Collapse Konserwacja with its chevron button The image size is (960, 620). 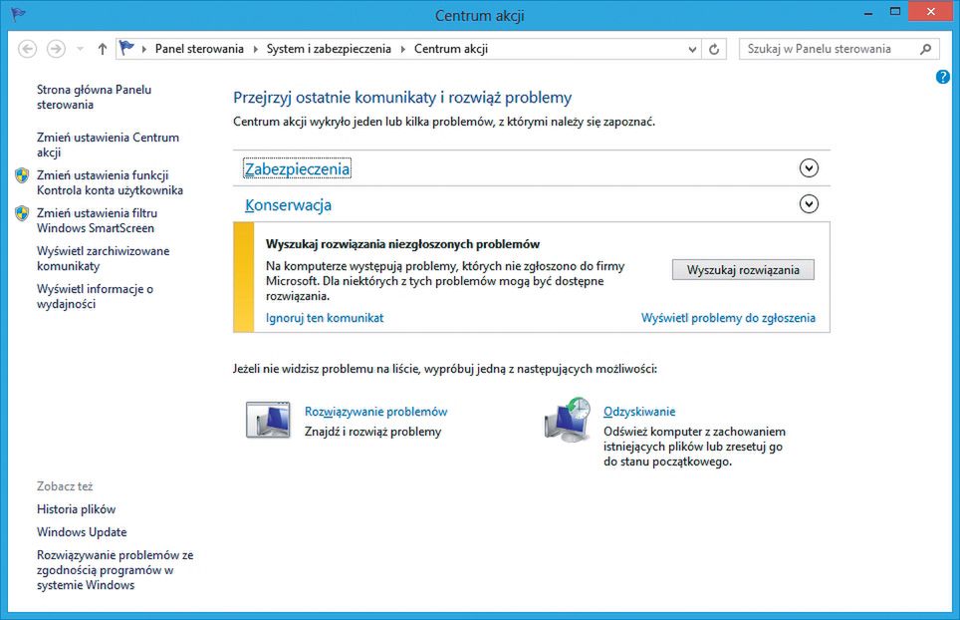coord(809,204)
